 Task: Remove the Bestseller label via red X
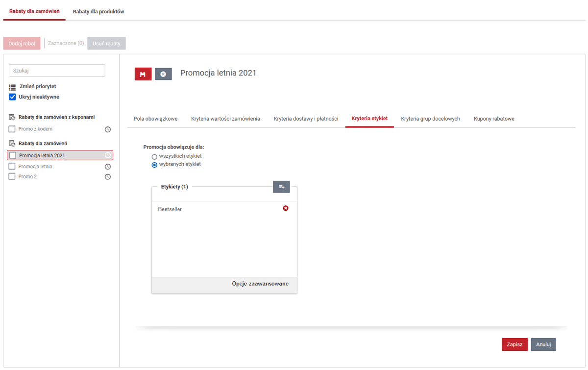[x=286, y=208]
